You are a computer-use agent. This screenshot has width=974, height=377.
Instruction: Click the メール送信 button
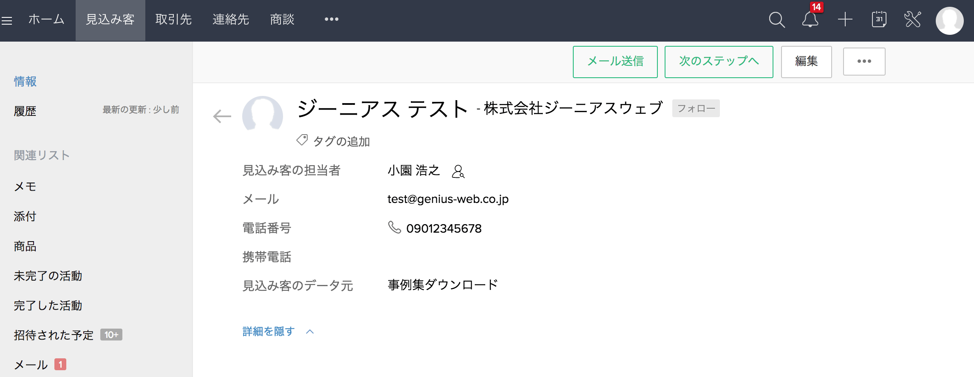(x=615, y=62)
